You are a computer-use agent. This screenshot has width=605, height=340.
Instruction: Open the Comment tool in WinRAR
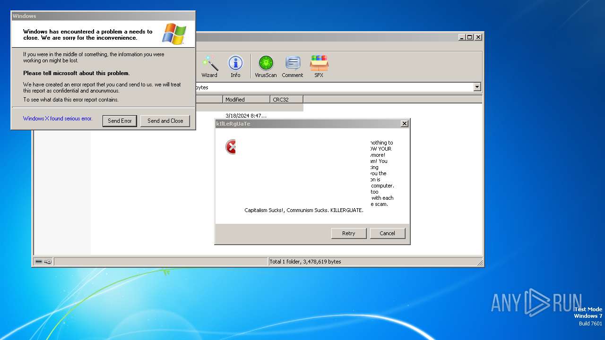293,67
